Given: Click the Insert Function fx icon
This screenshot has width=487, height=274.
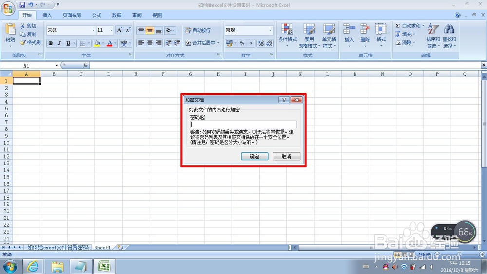Looking at the screenshot, I should (85, 65).
